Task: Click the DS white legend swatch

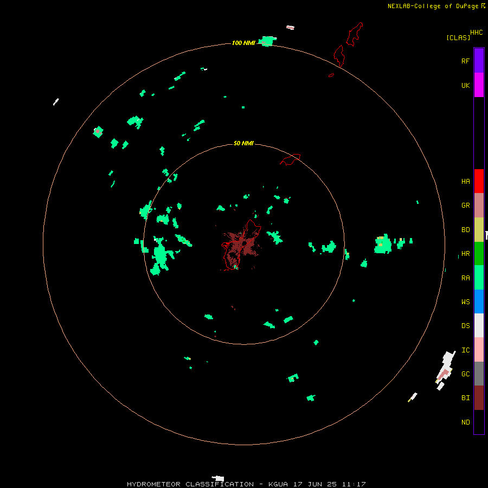Action: [479, 325]
